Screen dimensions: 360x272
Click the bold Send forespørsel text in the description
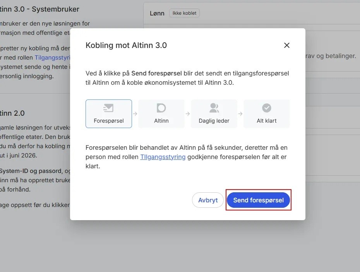157,73
